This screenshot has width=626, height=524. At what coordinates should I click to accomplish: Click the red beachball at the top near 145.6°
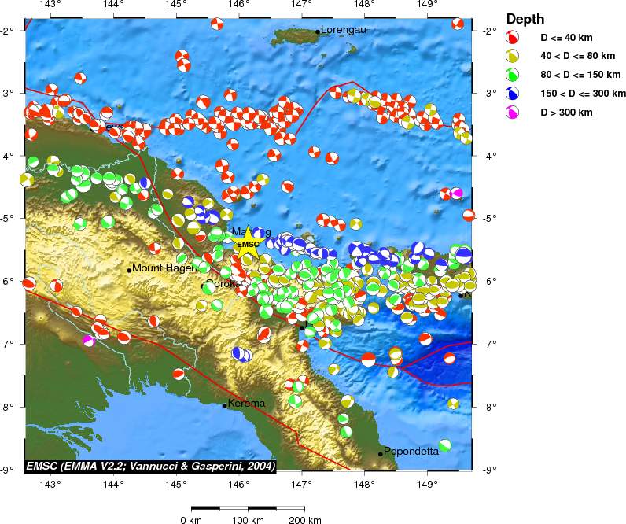[217, 24]
